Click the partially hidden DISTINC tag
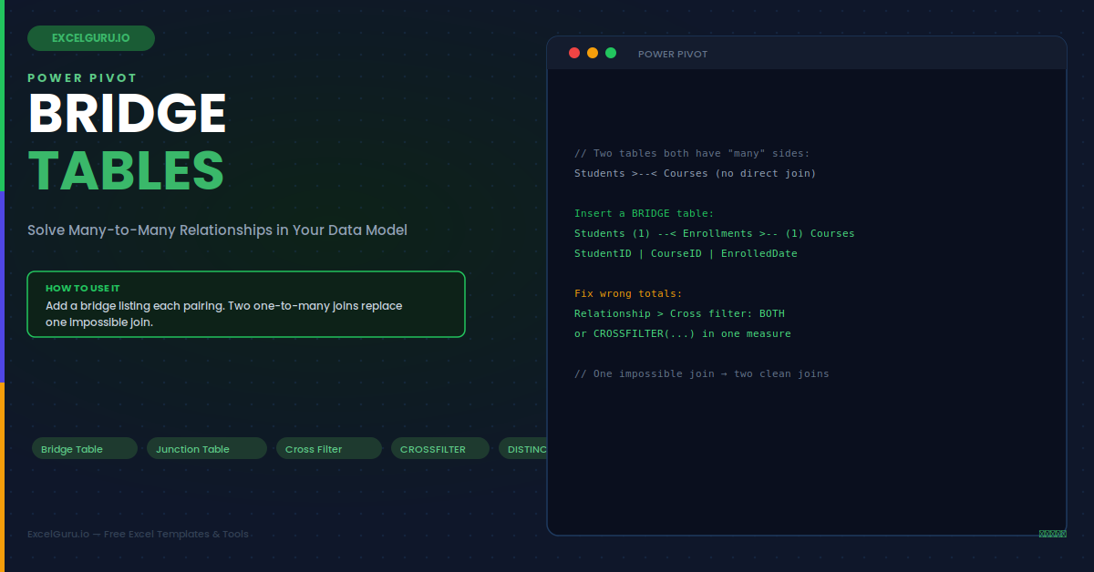 [523, 448]
